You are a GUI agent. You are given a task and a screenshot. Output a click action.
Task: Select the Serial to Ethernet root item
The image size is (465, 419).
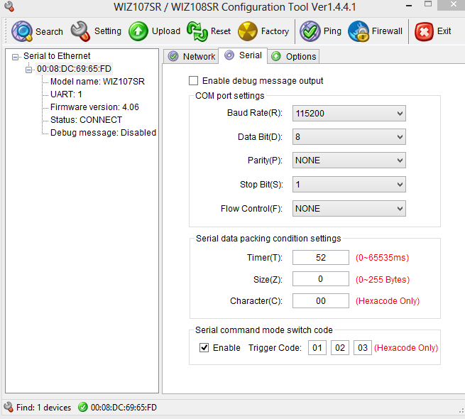(x=57, y=56)
